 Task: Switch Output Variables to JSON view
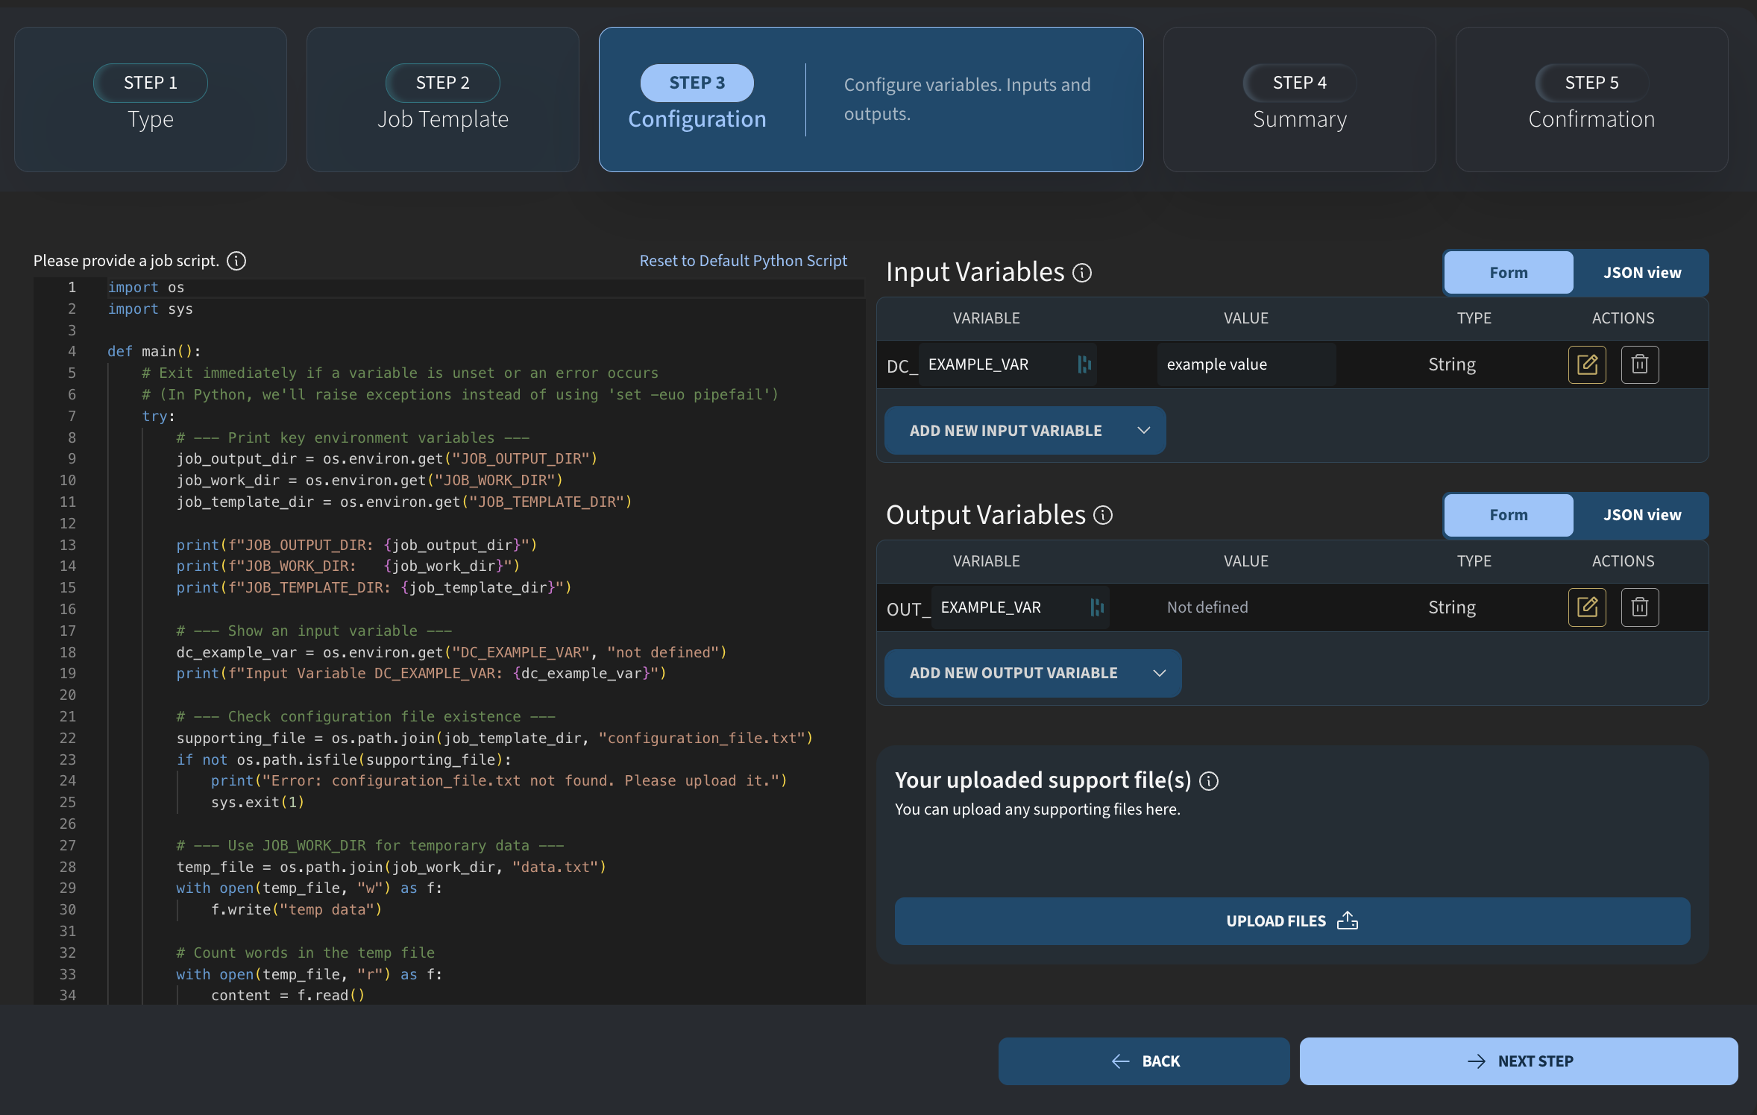(x=1641, y=515)
